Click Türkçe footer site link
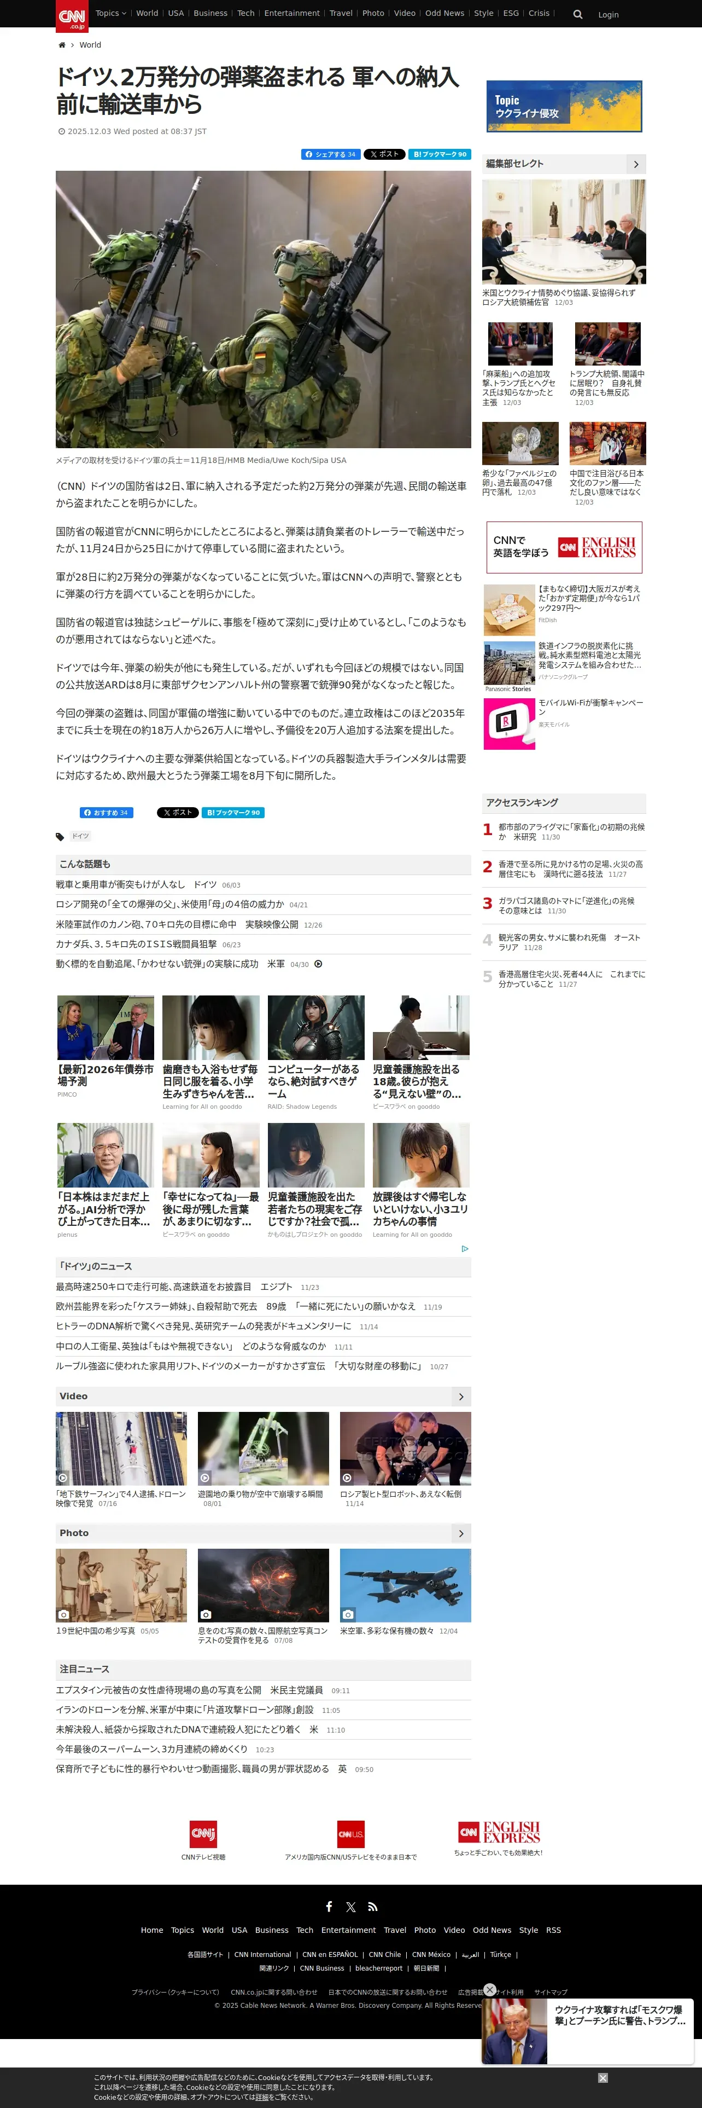 (x=500, y=1955)
